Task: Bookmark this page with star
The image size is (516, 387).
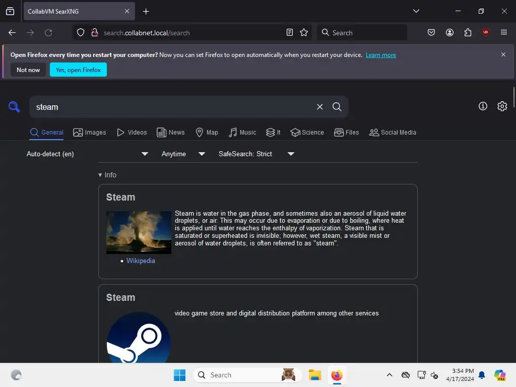Action: point(304,33)
